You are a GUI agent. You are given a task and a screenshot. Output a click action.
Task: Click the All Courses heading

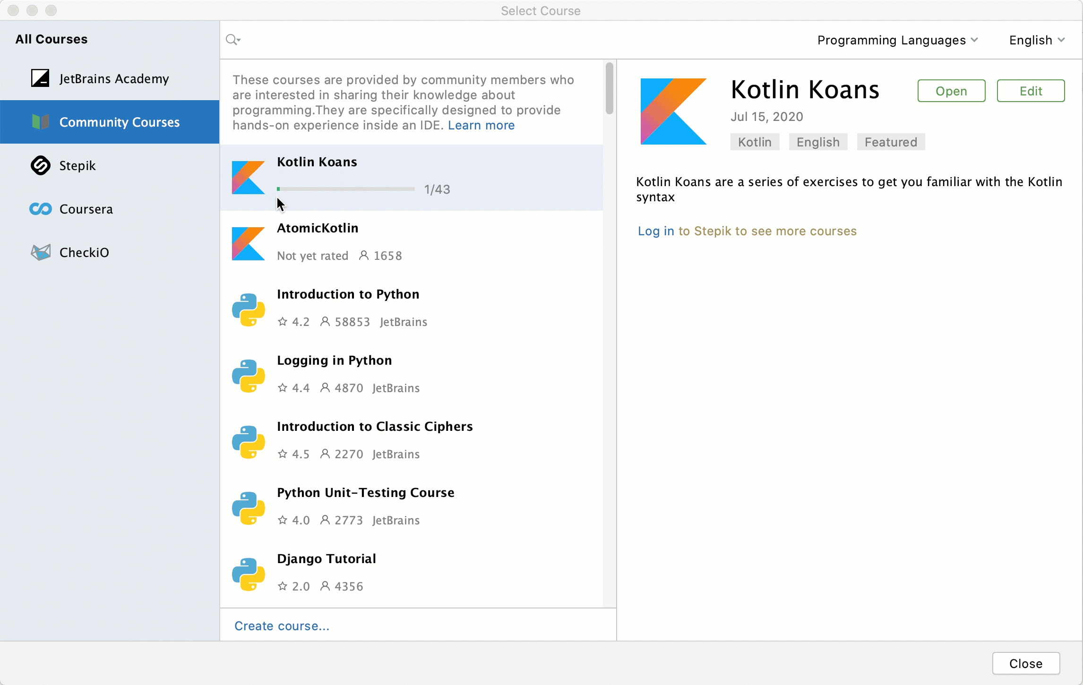[x=52, y=39]
